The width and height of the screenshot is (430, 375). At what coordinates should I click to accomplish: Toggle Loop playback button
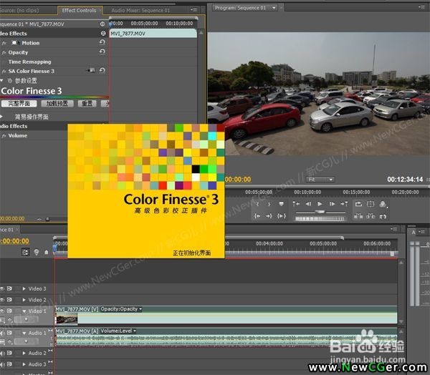coord(358,204)
